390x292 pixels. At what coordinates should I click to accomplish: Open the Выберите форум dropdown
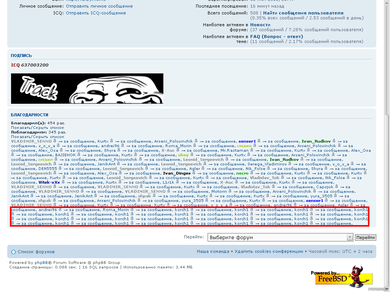(x=280, y=237)
